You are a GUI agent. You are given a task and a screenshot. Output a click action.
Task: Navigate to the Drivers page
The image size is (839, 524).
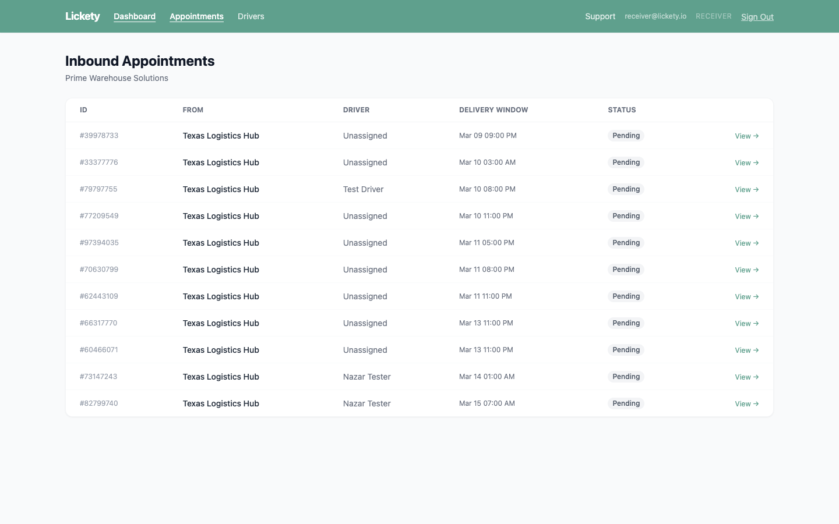tap(251, 16)
